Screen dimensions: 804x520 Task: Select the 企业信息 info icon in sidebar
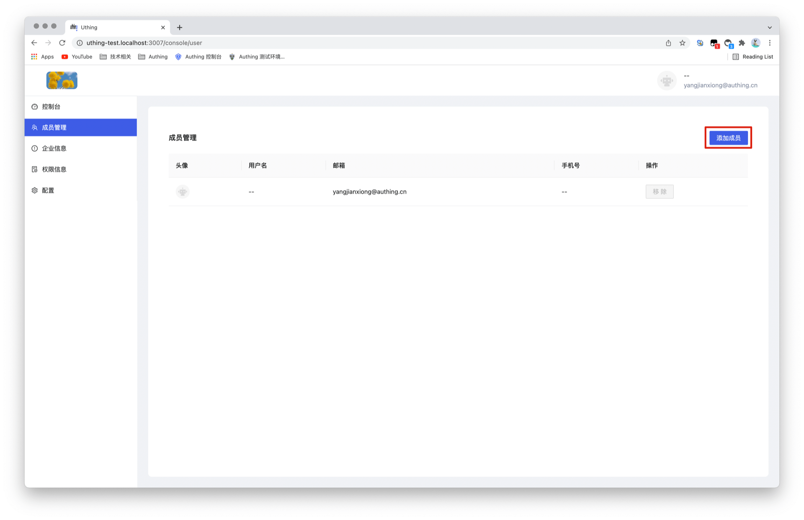click(34, 148)
